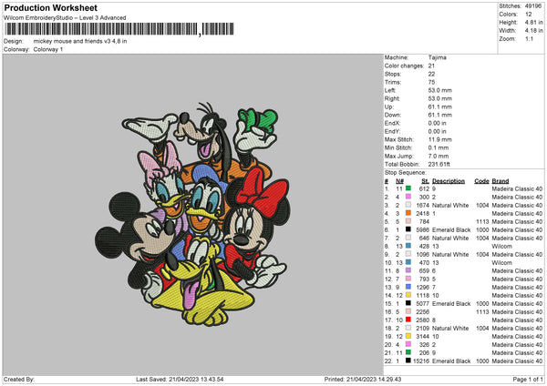Viewport: 547px width, 386px height.
Task: Click the 'Created By:' footer label
Action: click(19, 380)
